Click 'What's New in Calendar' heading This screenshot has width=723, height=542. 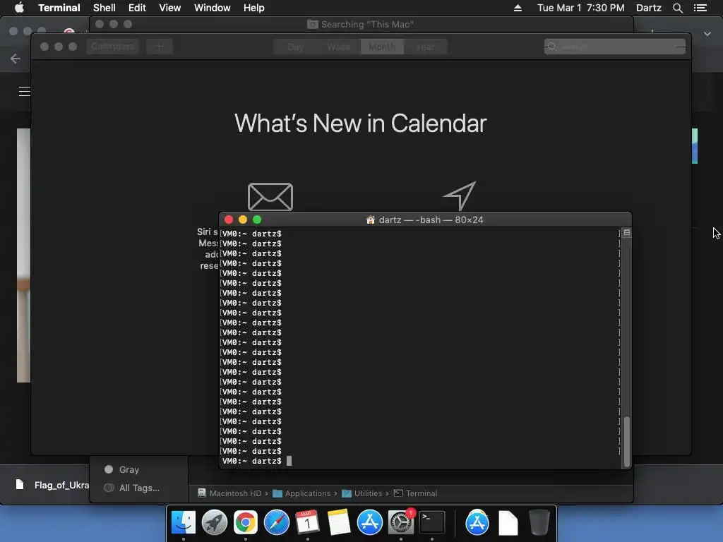pyautogui.click(x=361, y=124)
